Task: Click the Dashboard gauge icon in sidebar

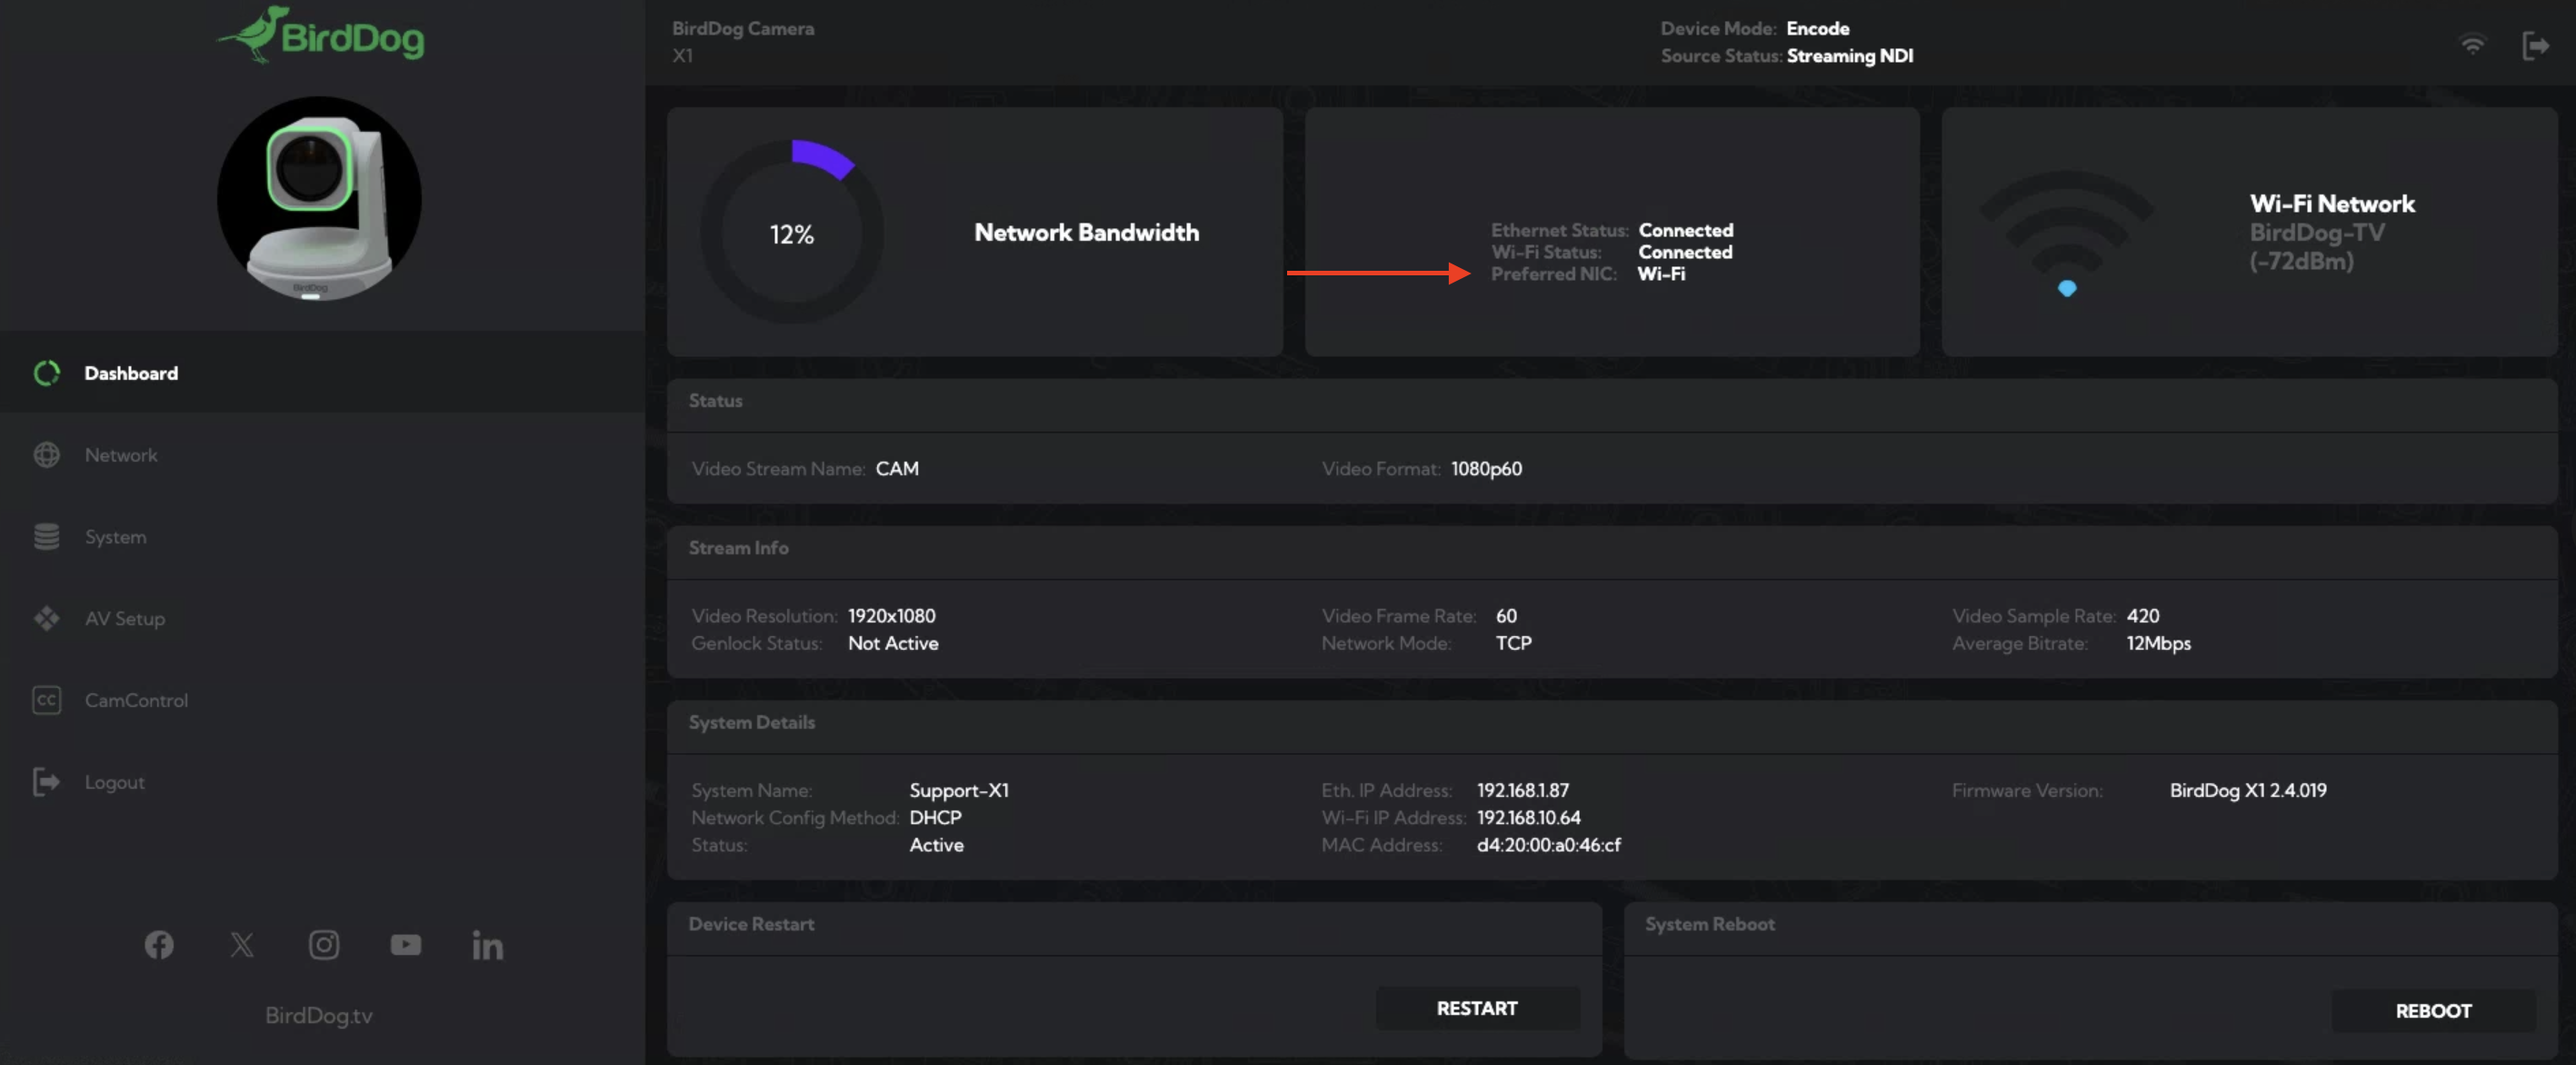Action: pos(46,373)
